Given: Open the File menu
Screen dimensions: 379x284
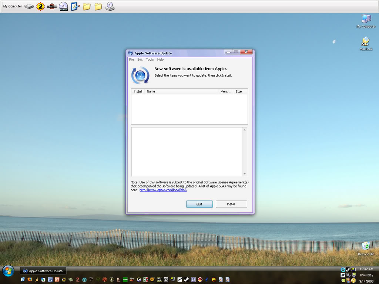Looking at the screenshot, I should click(x=131, y=60).
